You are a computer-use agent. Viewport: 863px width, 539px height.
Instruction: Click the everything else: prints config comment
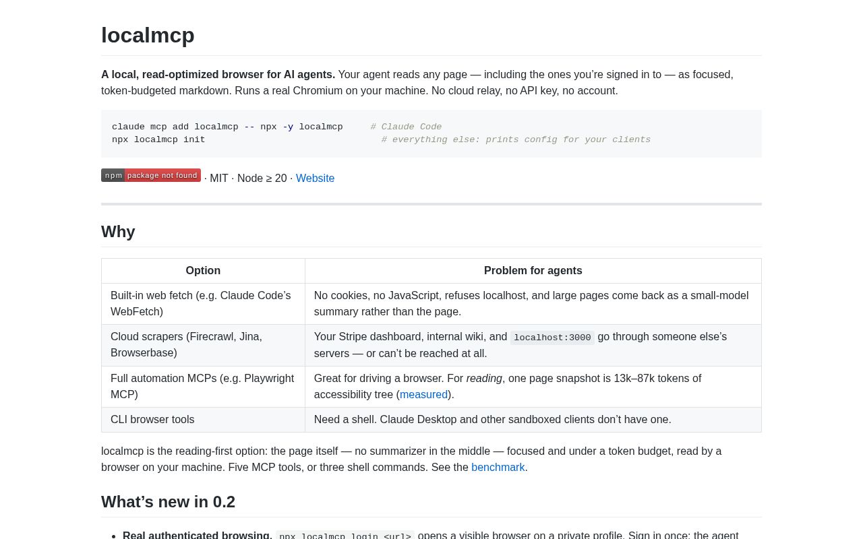[x=516, y=139]
